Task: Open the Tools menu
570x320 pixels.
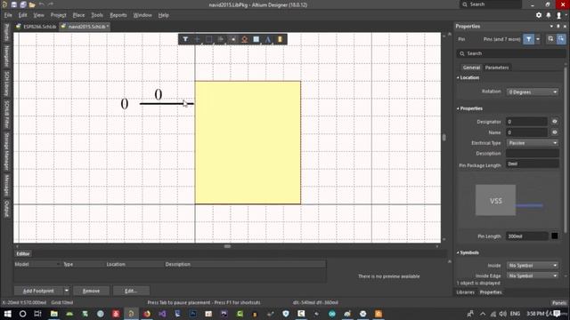Action: point(97,15)
